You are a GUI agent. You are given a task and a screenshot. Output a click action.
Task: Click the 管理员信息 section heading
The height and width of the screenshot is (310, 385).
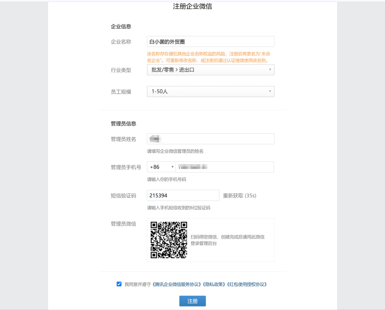(x=123, y=124)
